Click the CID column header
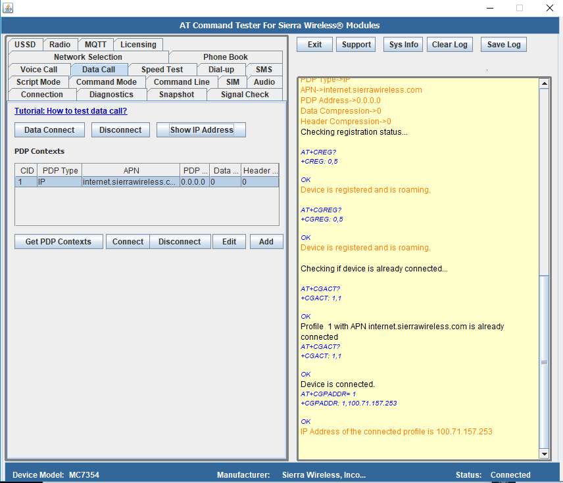The image size is (563, 483). pyautogui.click(x=26, y=170)
